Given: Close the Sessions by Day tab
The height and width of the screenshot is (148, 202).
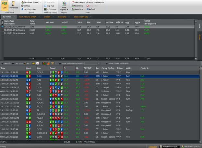Looking at the screenshot, I should (91, 17).
